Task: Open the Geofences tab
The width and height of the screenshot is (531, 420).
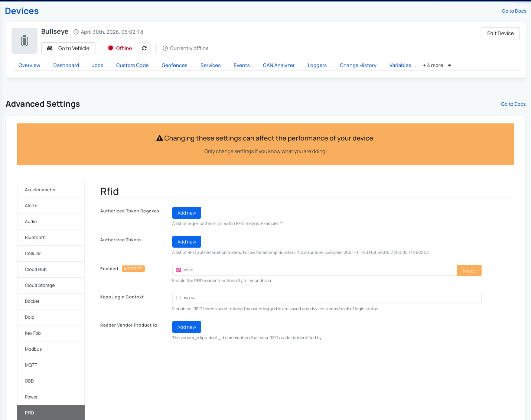Action: (175, 65)
